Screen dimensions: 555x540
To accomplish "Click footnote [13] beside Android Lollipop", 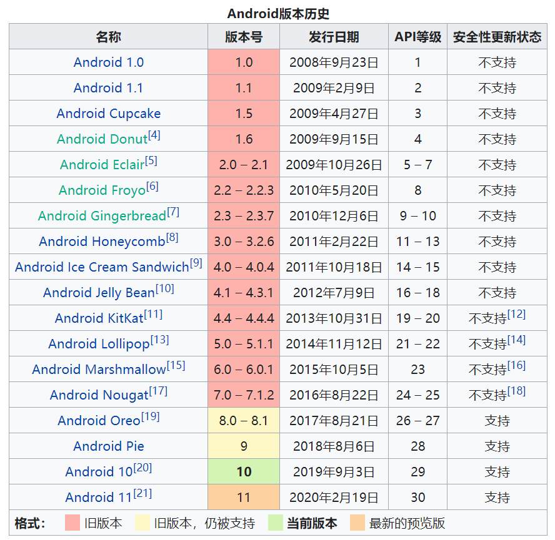I will click(x=159, y=340).
